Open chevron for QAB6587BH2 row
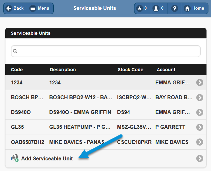211x171 pixels. [x=200, y=142]
